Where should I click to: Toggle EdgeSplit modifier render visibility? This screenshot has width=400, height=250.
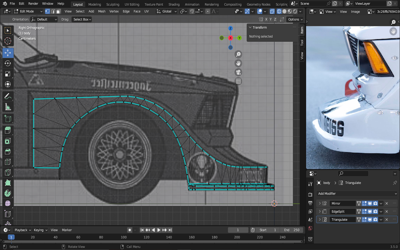point(375,211)
